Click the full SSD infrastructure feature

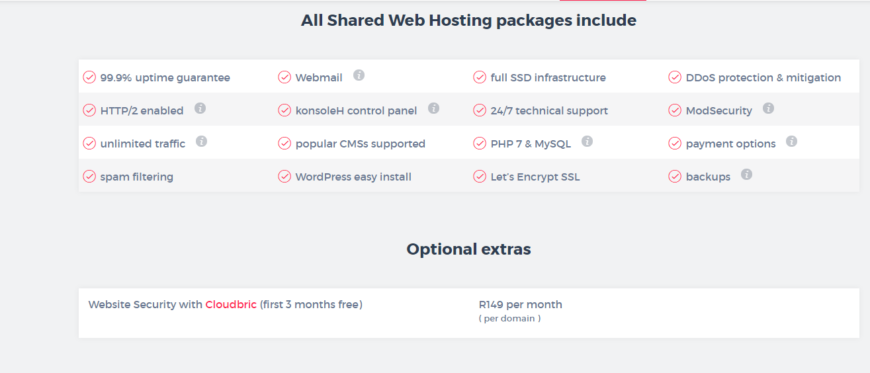pyautogui.click(x=548, y=78)
